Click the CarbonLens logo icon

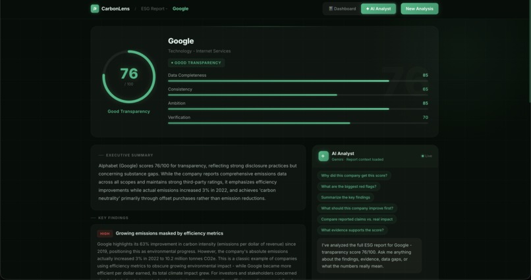click(x=95, y=9)
